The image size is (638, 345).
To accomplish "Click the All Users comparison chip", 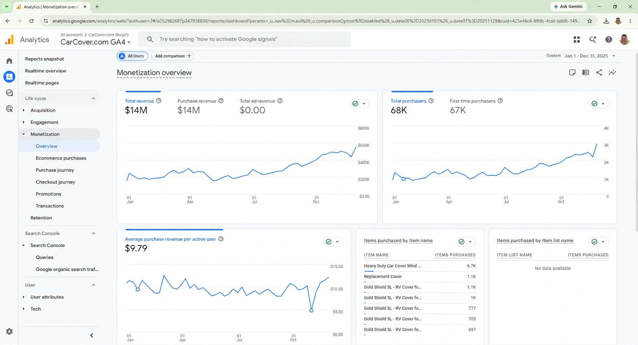I will 132,56.
